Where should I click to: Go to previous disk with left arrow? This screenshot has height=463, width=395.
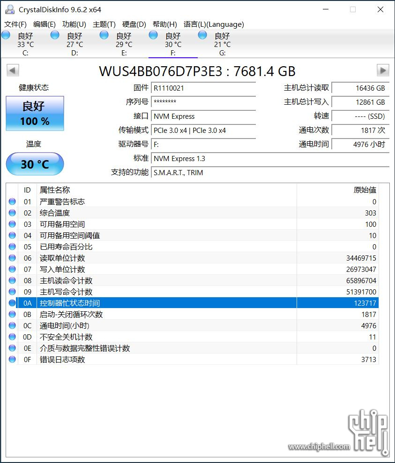click(13, 70)
